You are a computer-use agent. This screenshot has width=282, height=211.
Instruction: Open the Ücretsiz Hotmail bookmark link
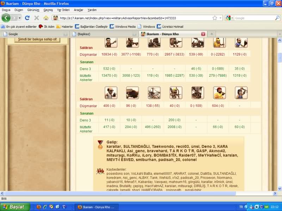(171, 26)
